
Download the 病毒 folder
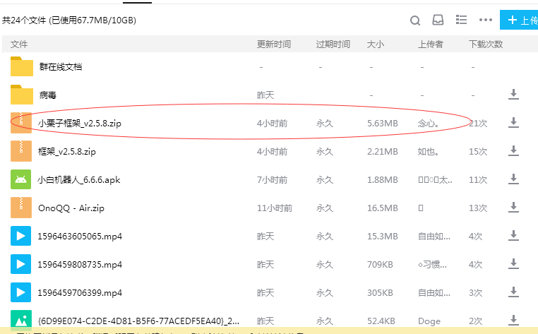pos(513,95)
